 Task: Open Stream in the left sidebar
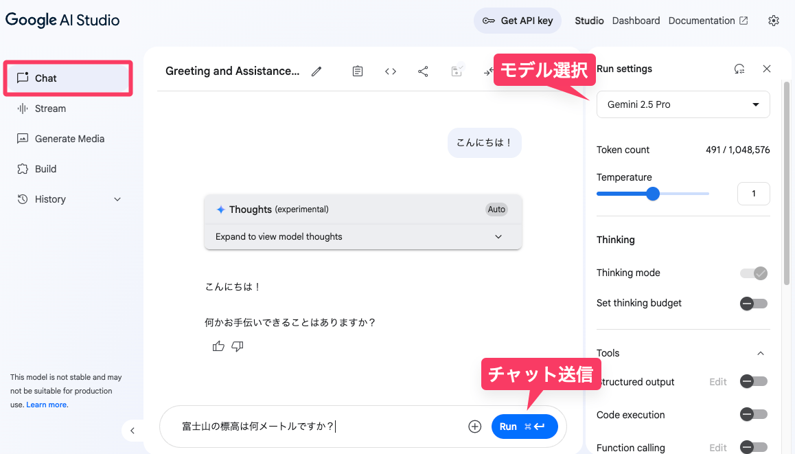[50, 109]
